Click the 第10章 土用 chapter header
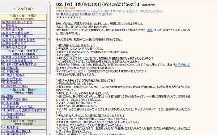The image size is (217, 135). click(x=24, y=17)
